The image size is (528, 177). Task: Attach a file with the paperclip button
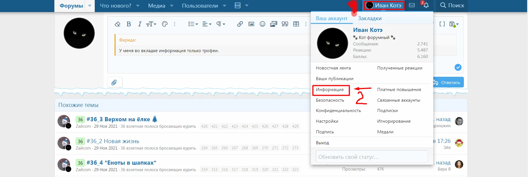[x=114, y=82]
